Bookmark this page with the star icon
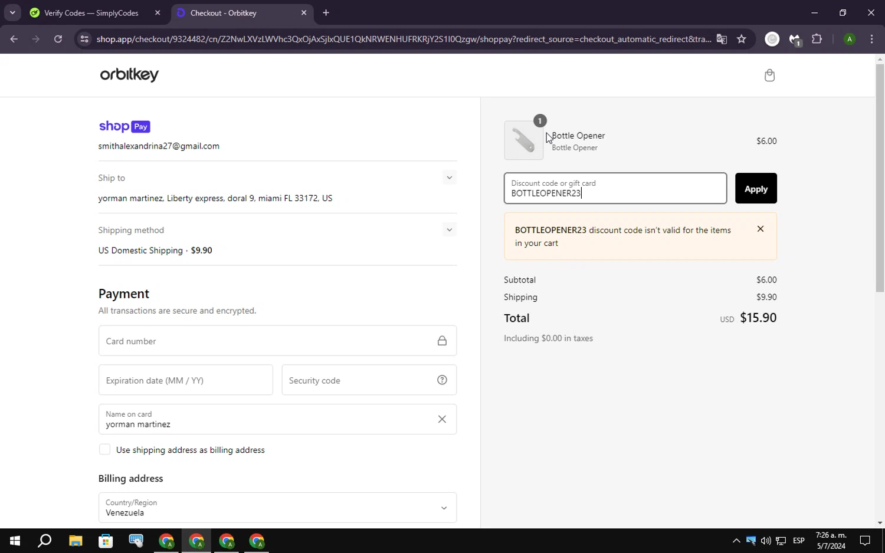This screenshot has height=553, width=885. [742, 39]
